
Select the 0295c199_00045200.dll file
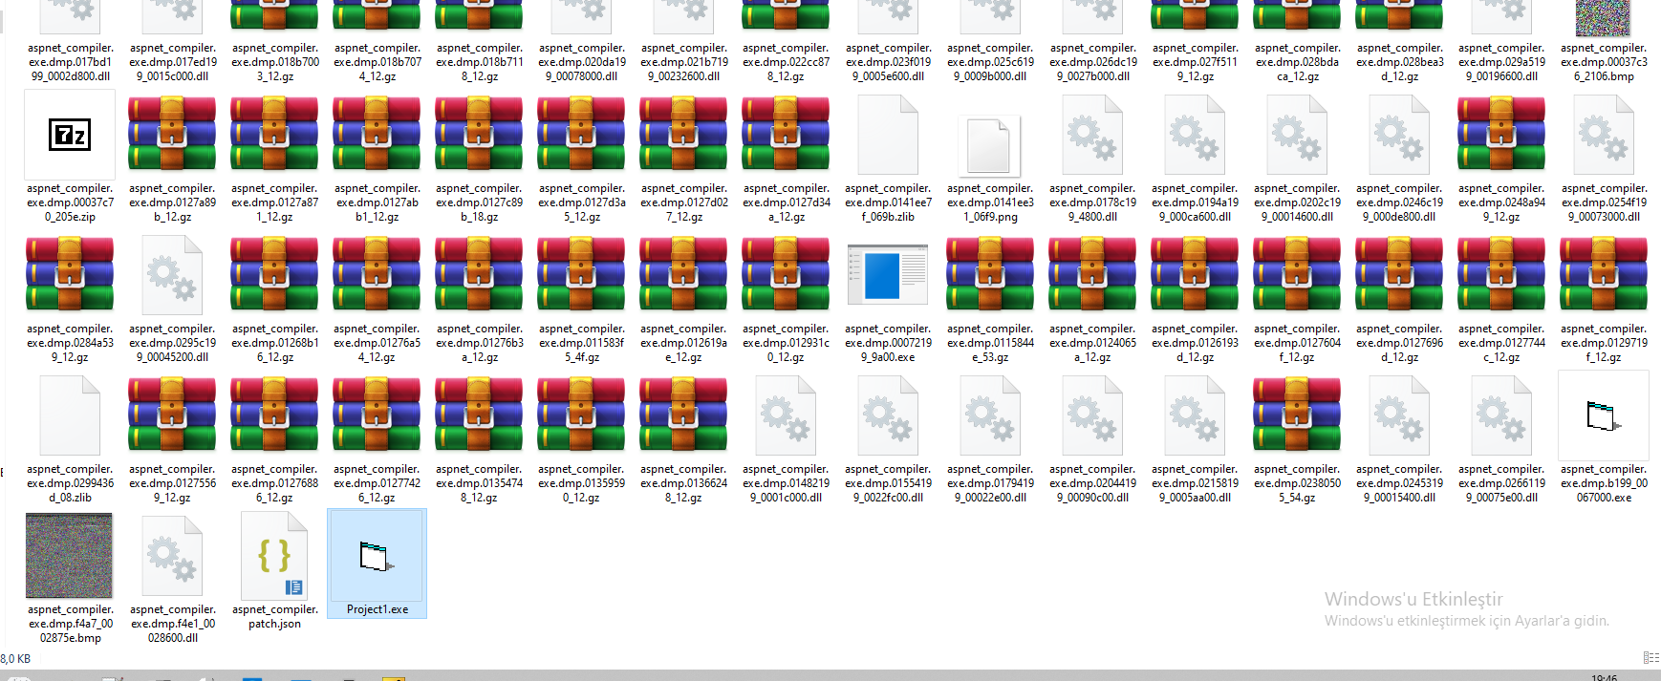click(x=172, y=276)
